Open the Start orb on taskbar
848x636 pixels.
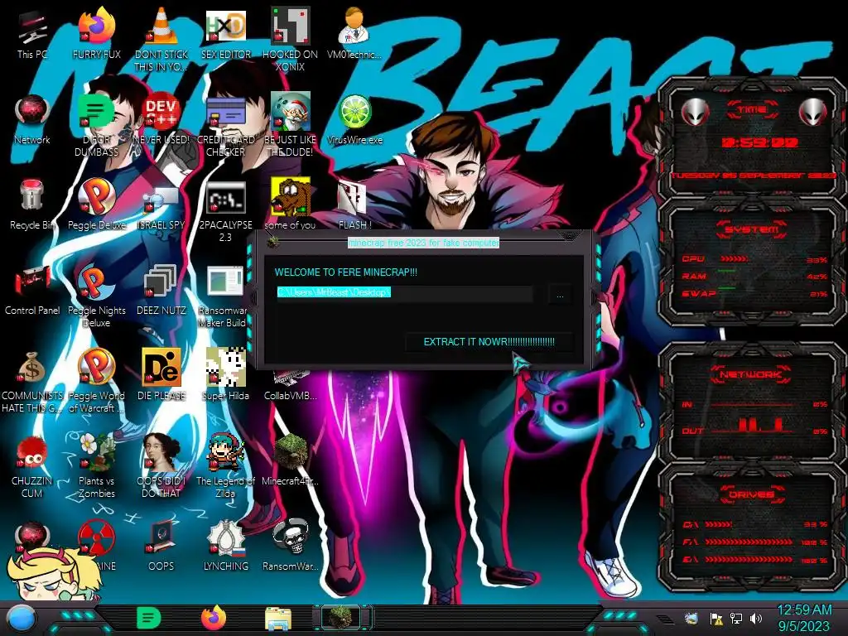(x=22, y=618)
